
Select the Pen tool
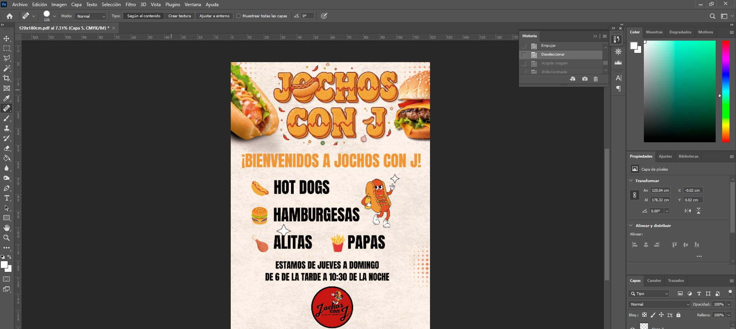coord(7,188)
